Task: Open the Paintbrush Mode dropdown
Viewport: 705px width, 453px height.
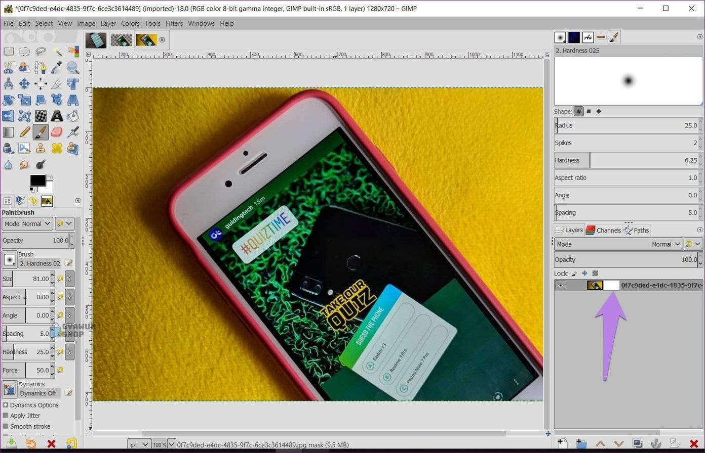Action: 27,223
